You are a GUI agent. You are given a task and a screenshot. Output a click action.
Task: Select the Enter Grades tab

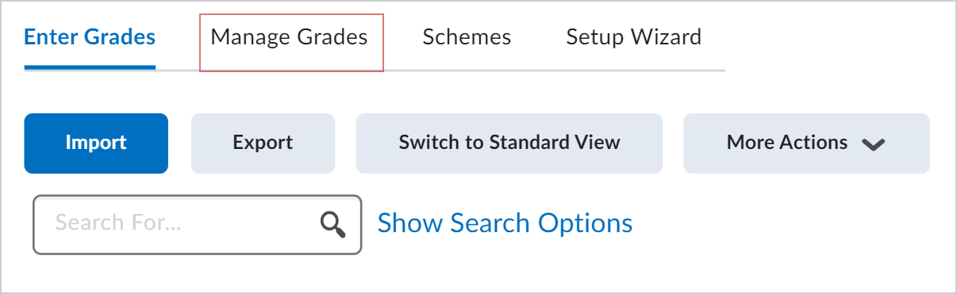click(x=90, y=37)
